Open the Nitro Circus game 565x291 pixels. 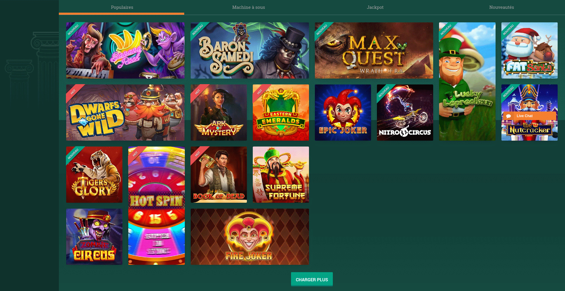pos(405,112)
